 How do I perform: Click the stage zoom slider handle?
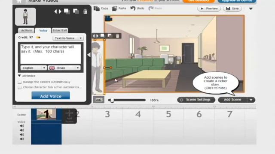(x=112, y=100)
